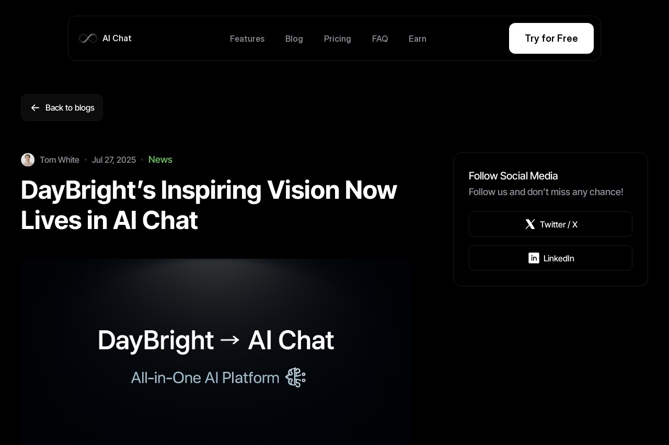
Task: Click the author name Tom White
Action: pyautogui.click(x=60, y=160)
